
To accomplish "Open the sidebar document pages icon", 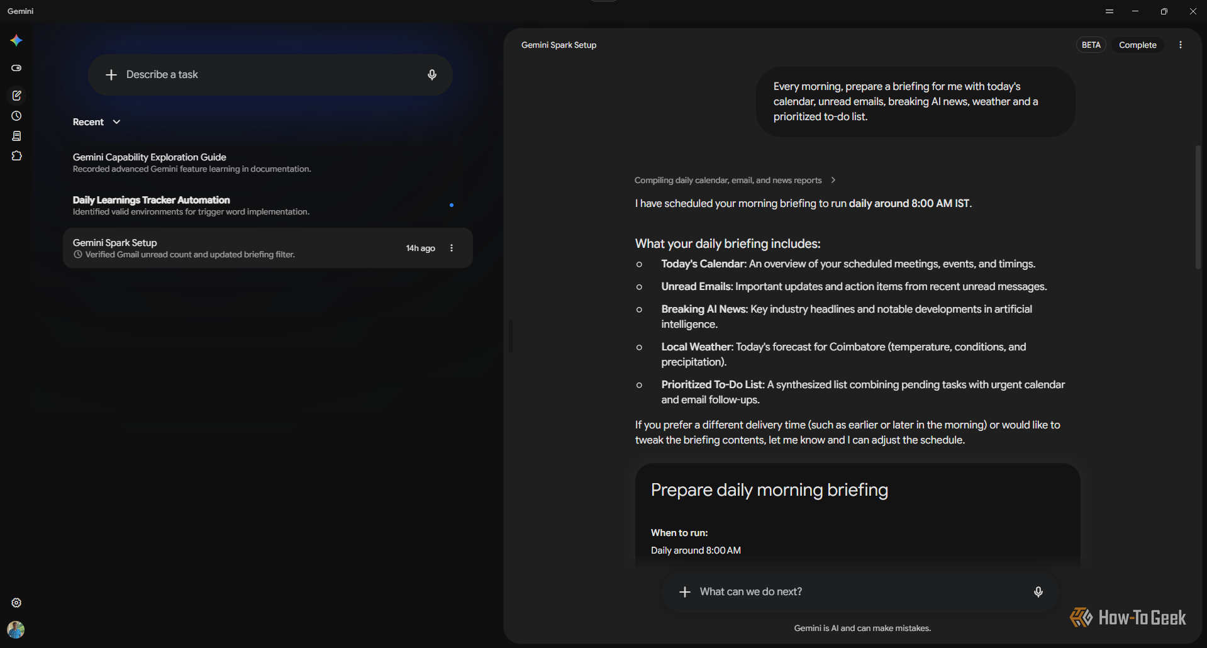I will (x=16, y=136).
